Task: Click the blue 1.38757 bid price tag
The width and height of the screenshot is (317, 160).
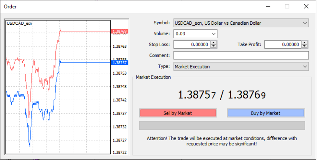Action: (x=120, y=63)
